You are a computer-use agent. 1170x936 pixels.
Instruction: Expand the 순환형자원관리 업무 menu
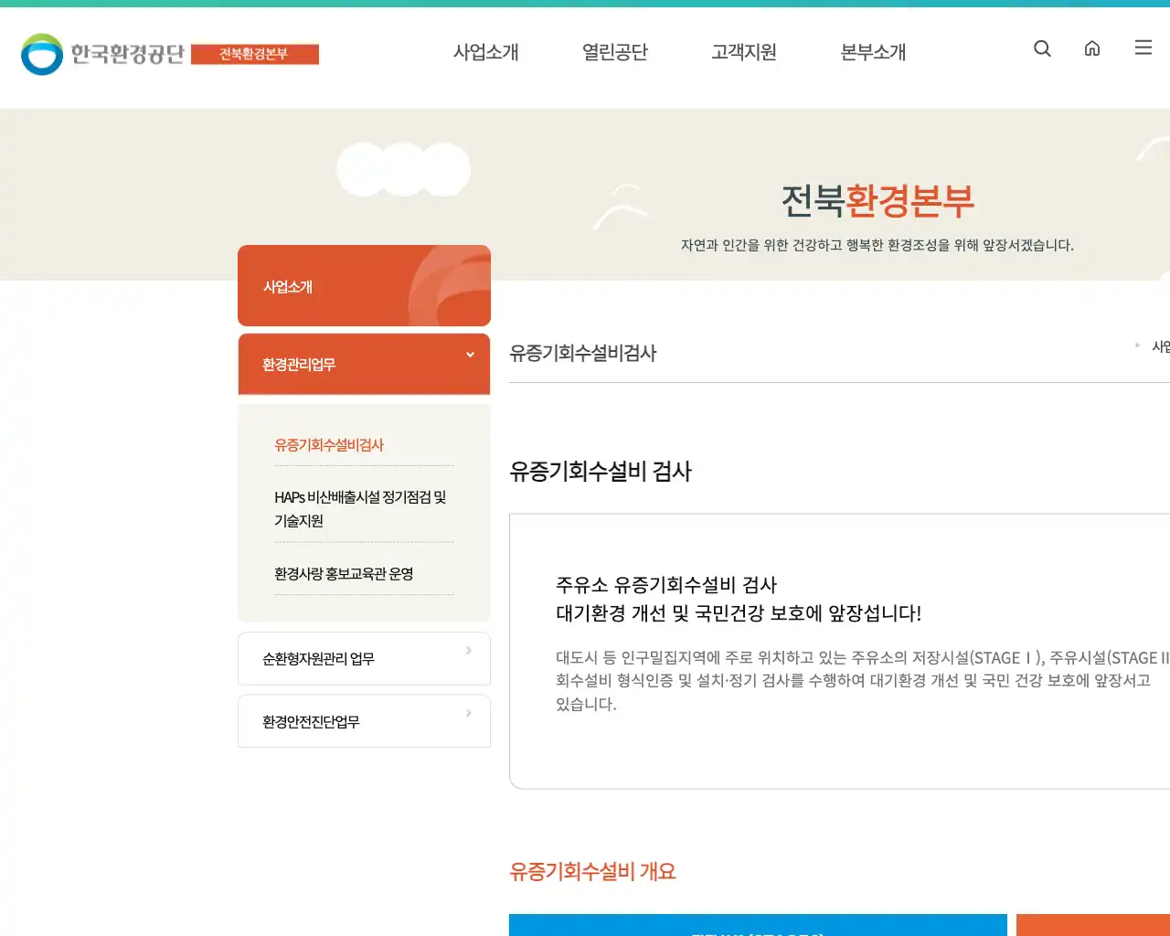364,658
